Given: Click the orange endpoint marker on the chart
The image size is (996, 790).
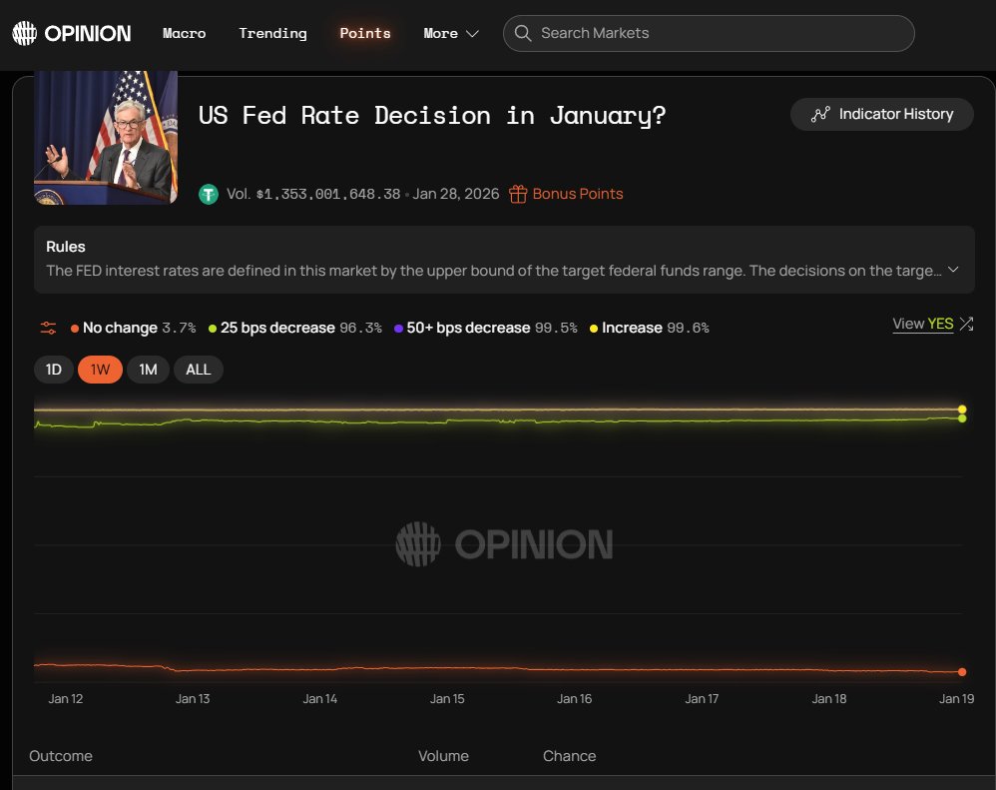Looking at the screenshot, I should (962, 672).
